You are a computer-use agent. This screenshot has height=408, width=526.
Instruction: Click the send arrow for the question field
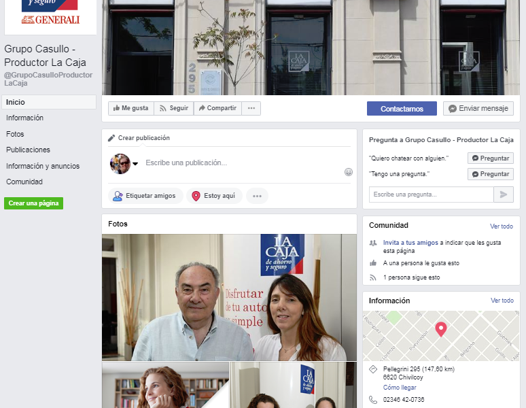click(x=503, y=194)
